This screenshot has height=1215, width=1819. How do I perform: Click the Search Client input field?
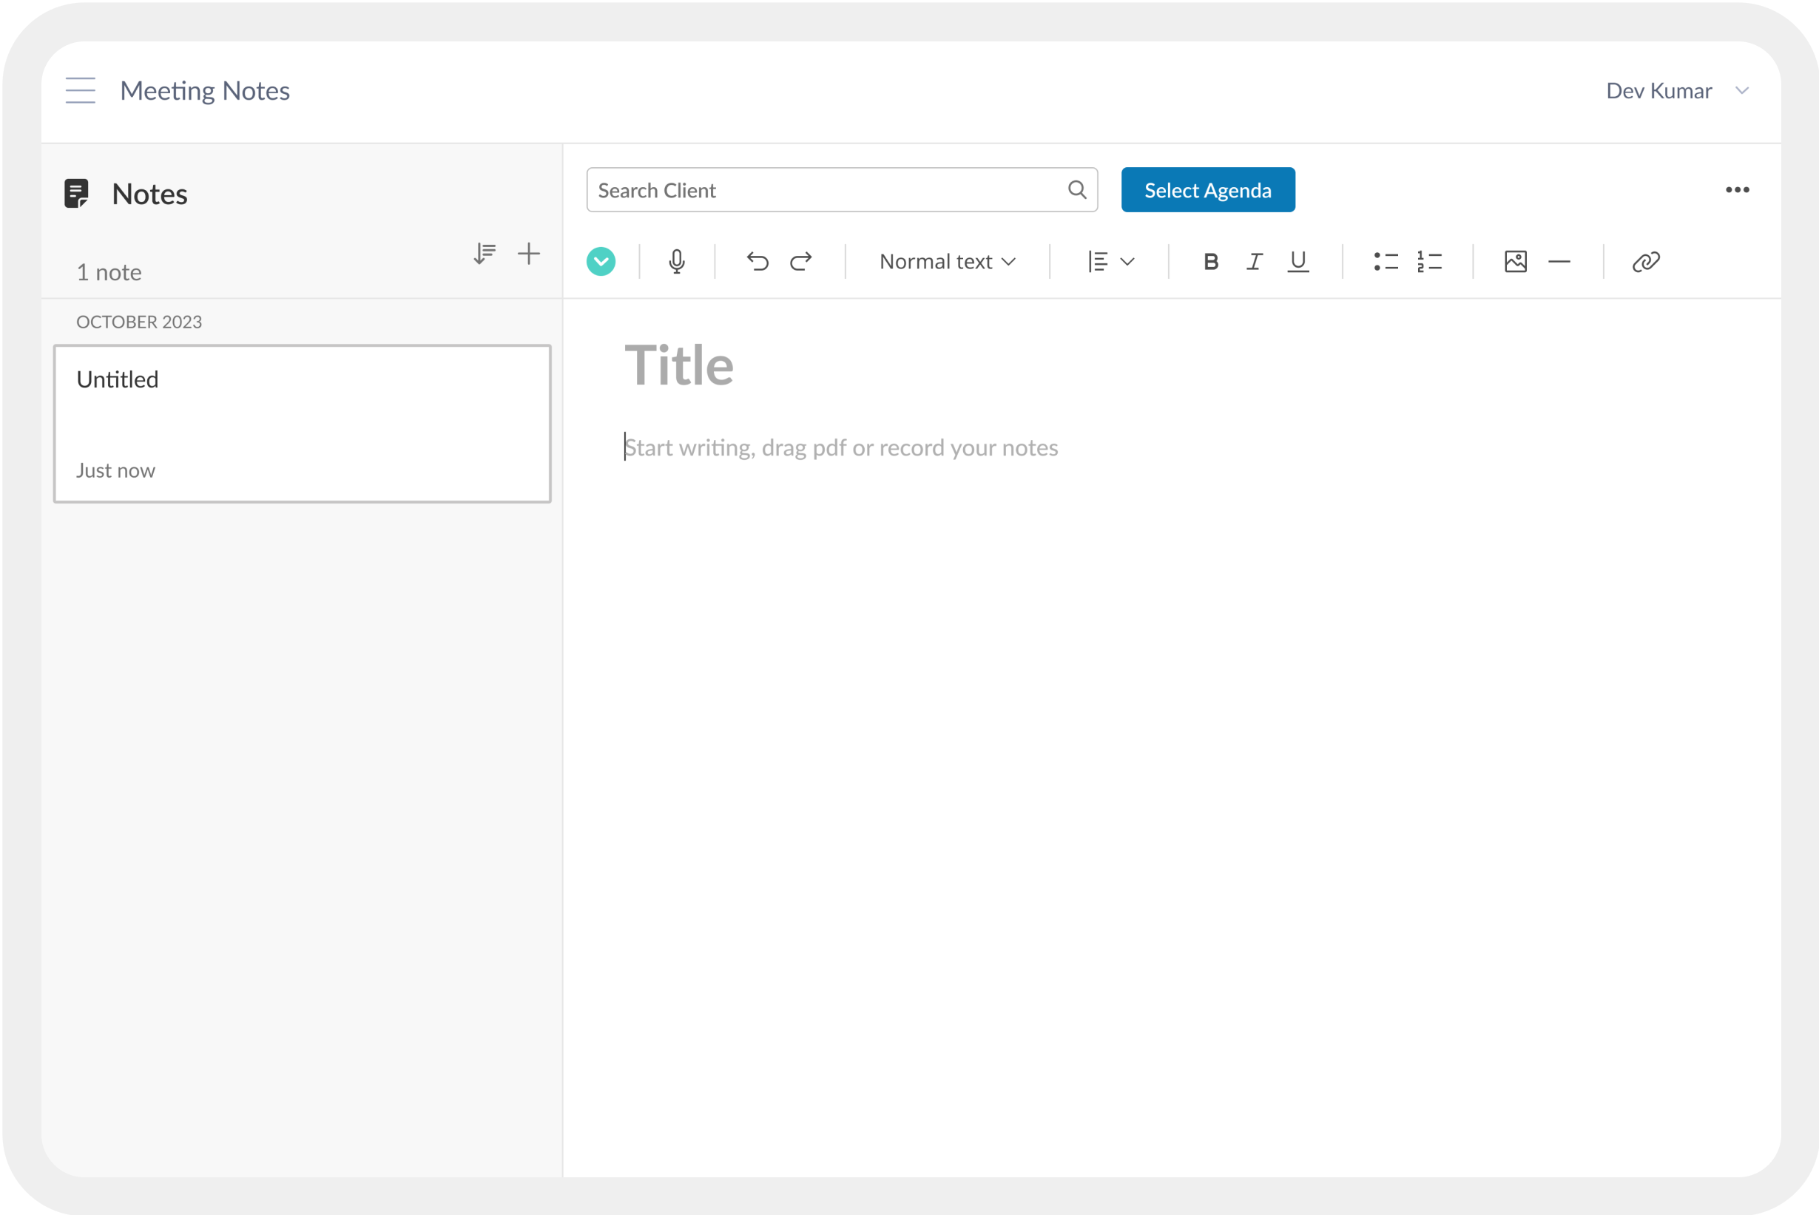pos(826,190)
